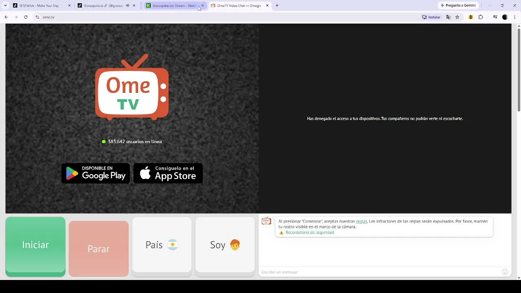Click the scrollbar up arrow
Viewport: 521px width, 293px height.
[519, 26]
